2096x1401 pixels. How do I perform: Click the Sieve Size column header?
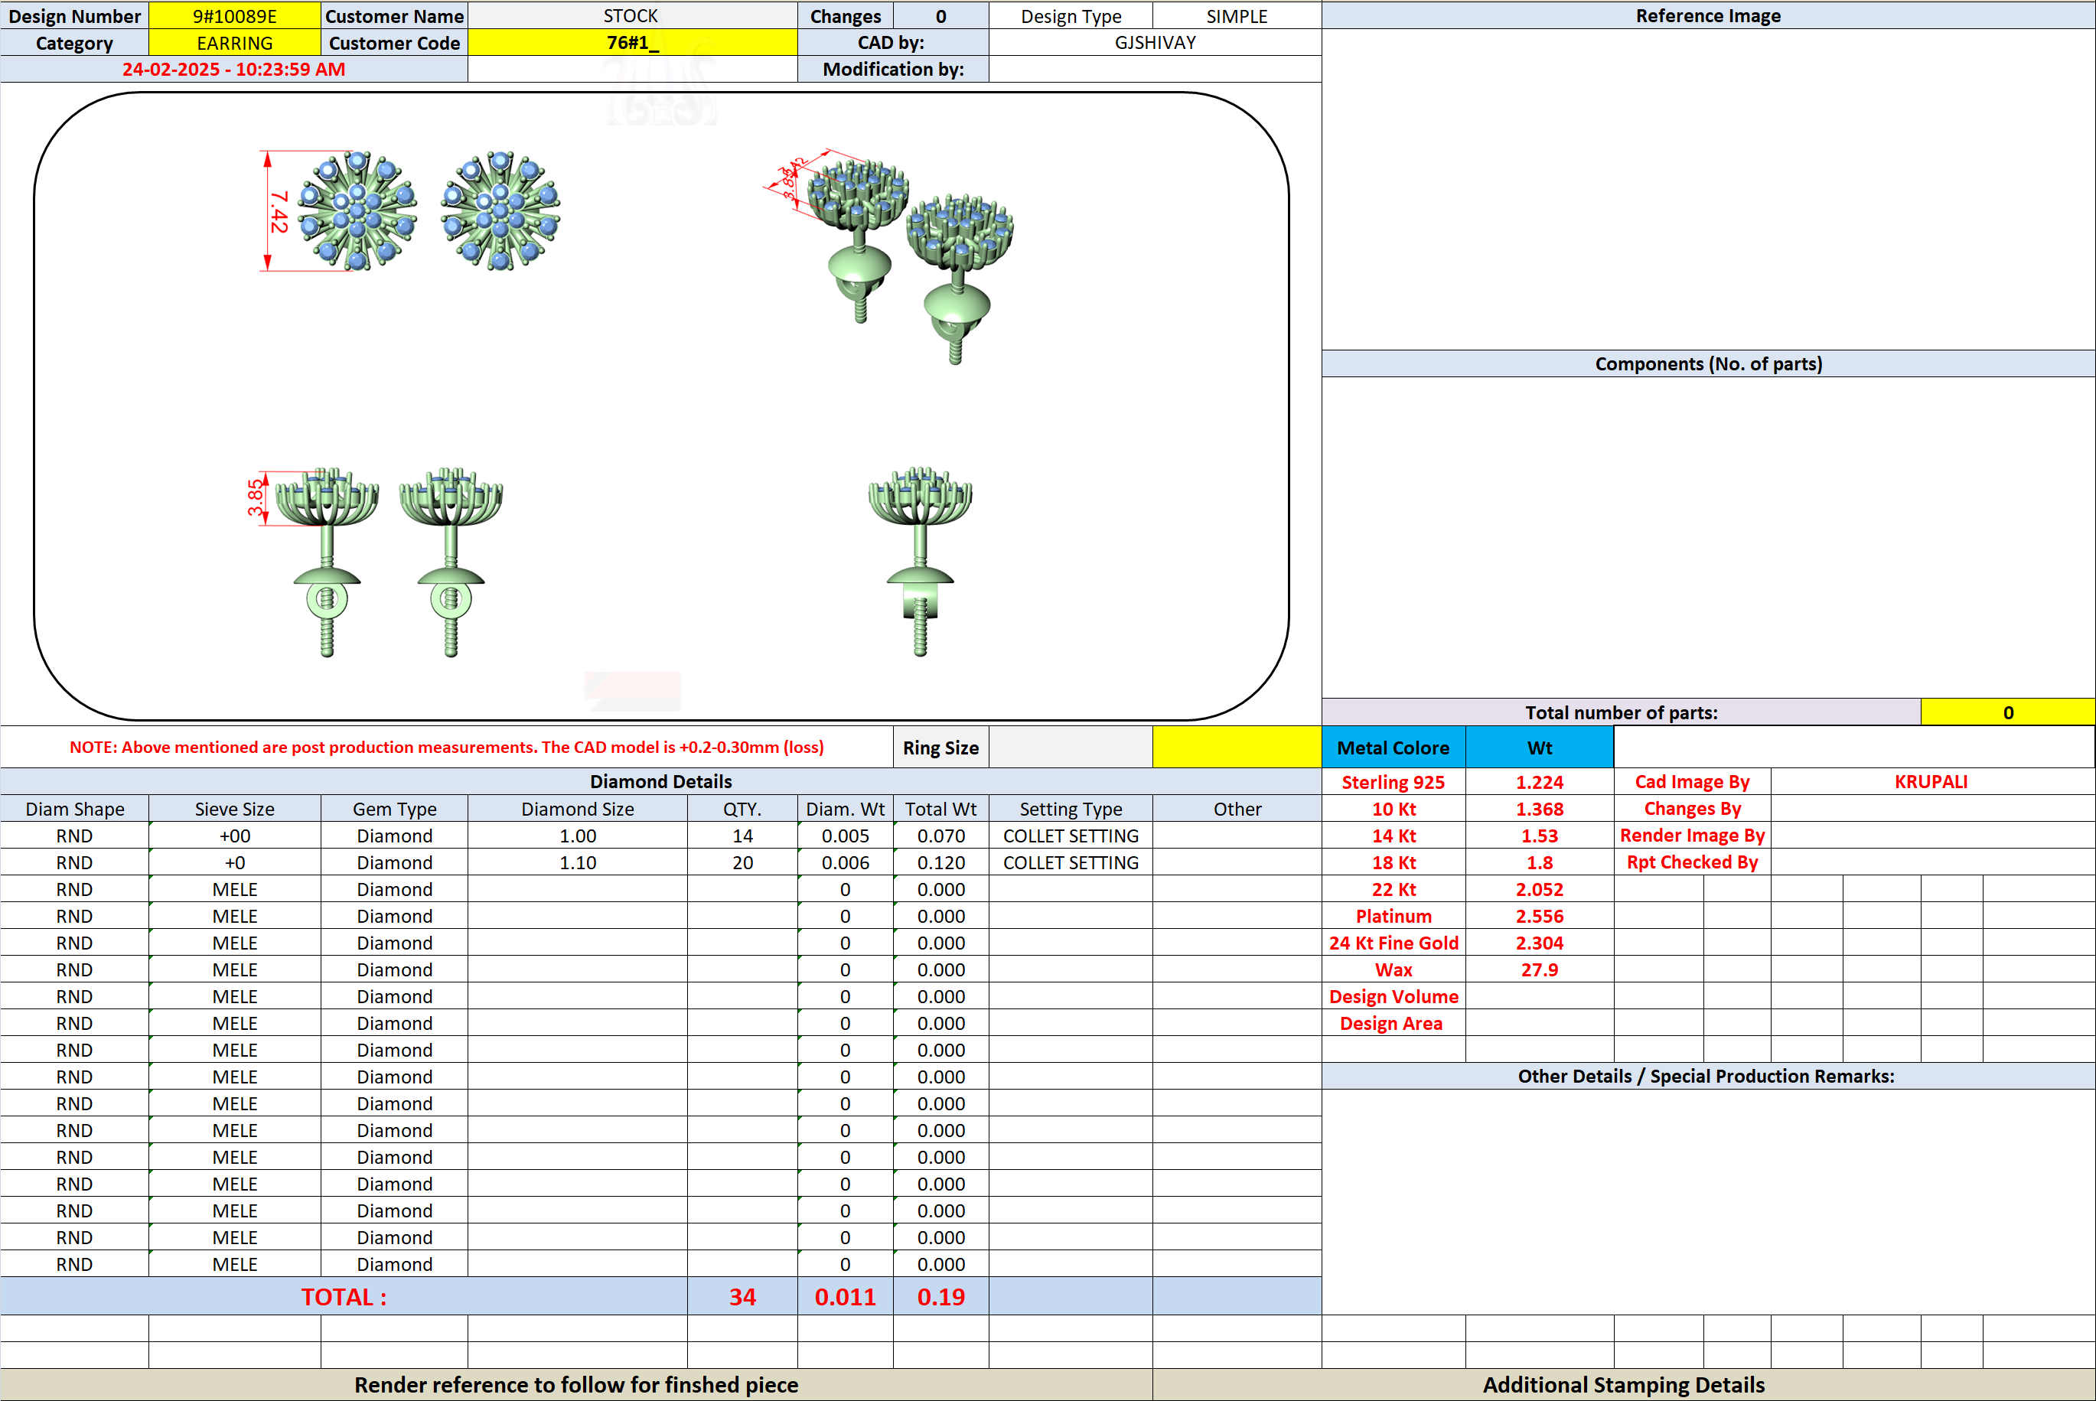[x=234, y=809]
